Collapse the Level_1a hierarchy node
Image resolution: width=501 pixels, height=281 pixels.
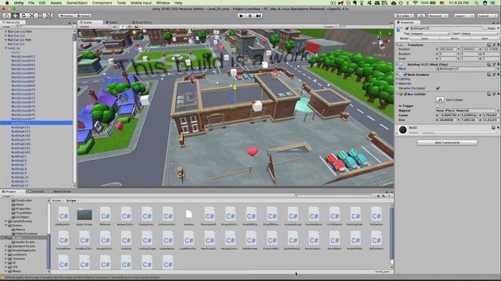[x=5, y=48]
